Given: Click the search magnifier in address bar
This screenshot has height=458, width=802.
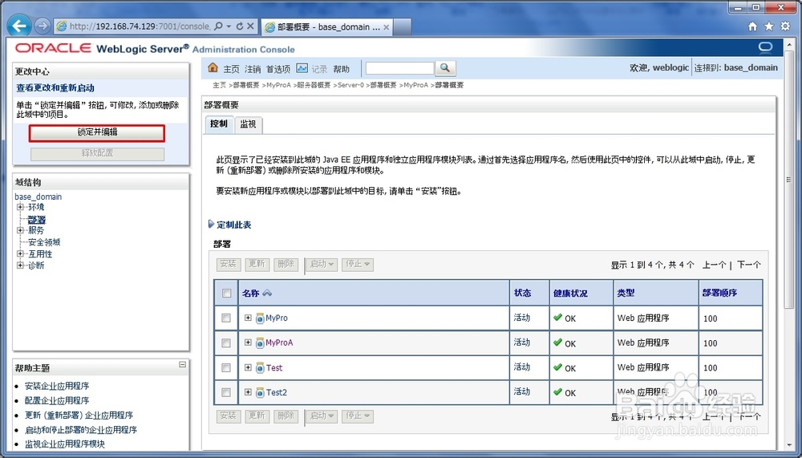Looking at the screenshot, I should [x=218, y=26].
